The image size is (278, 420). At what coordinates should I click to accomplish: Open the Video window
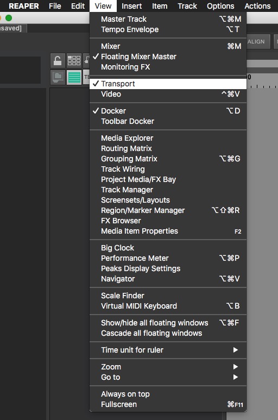168,95
